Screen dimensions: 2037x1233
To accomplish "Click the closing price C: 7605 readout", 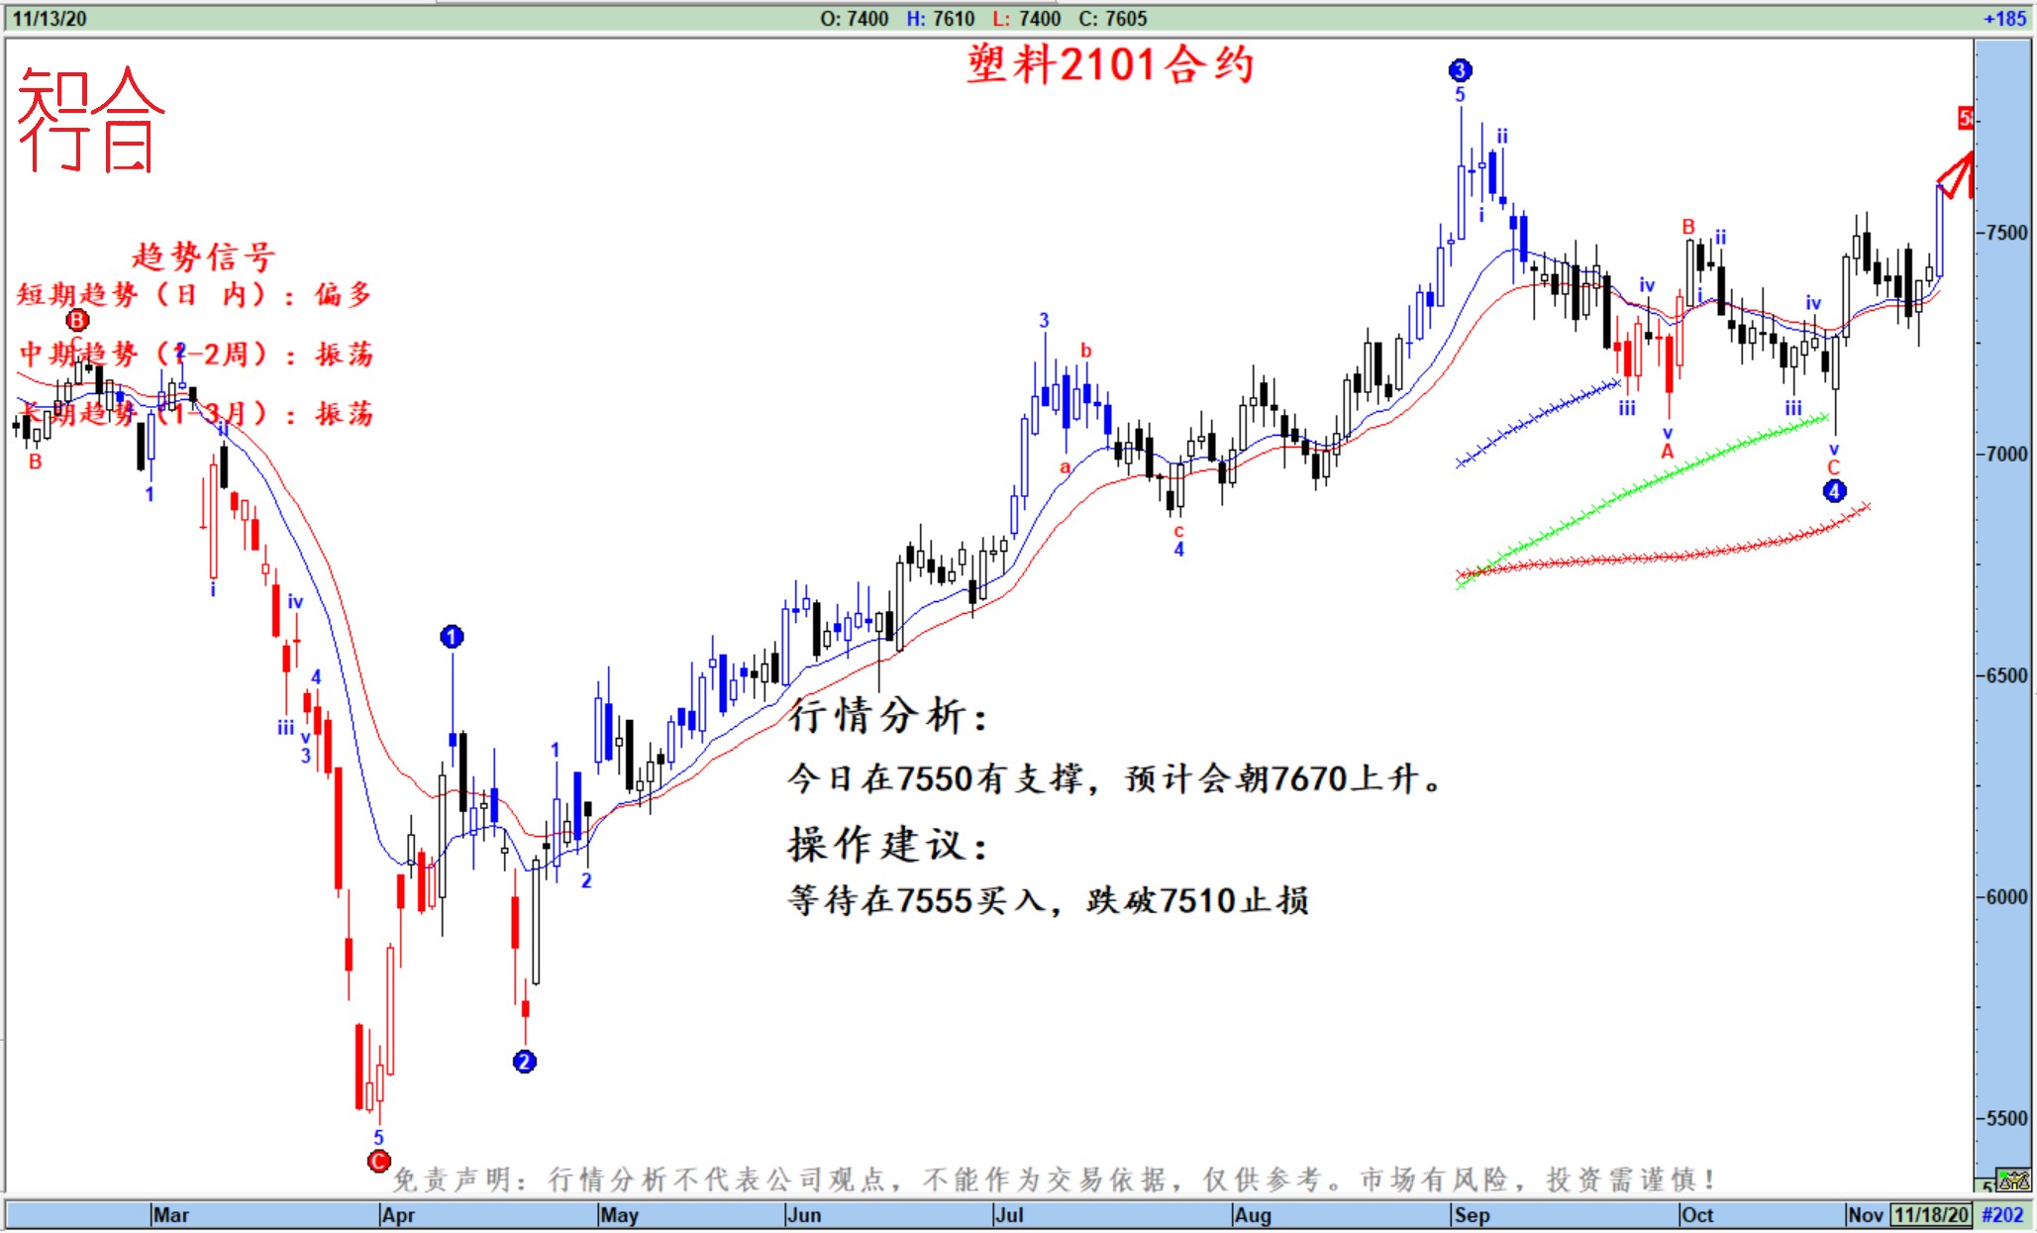I will (1112, 19).
